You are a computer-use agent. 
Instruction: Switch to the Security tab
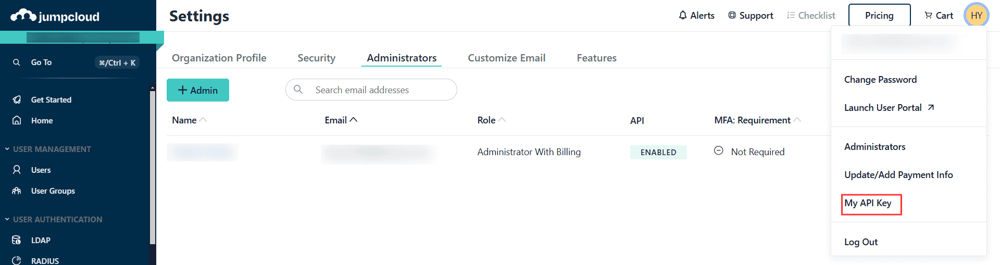click(x=316, y=58)
